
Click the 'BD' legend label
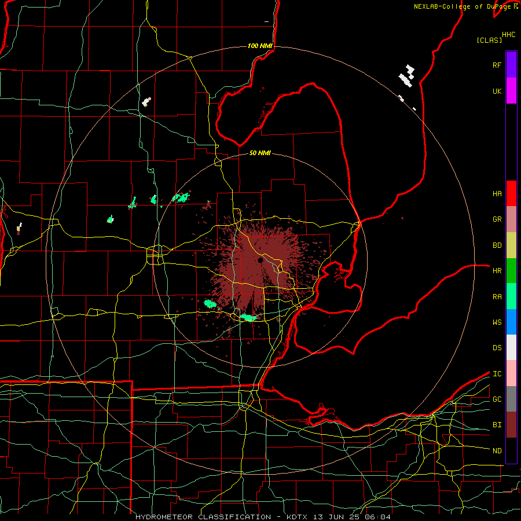point(497,245)
